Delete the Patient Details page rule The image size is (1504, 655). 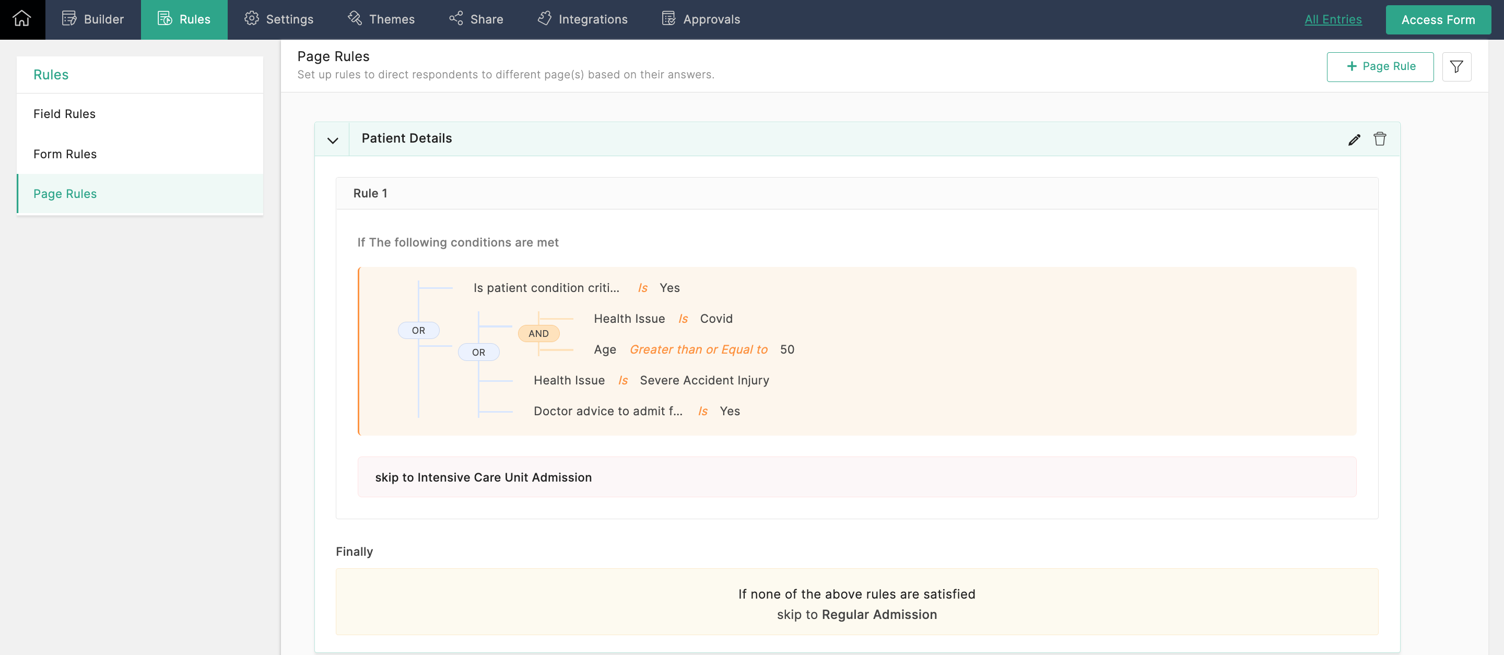1379,139
